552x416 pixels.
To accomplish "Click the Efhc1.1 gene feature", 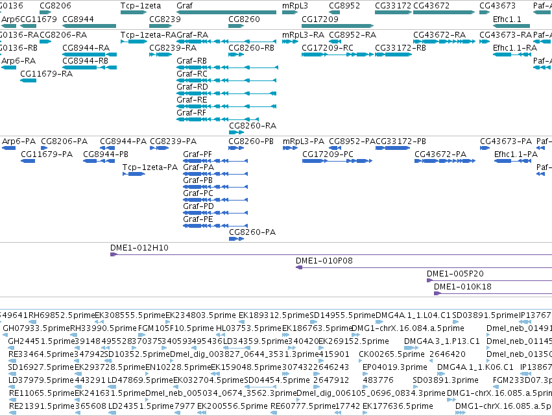I will (x=511, y=26).
